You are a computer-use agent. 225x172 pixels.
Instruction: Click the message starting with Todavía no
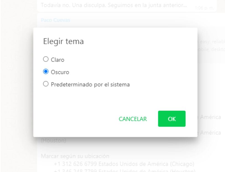click(x=113, y=5)
